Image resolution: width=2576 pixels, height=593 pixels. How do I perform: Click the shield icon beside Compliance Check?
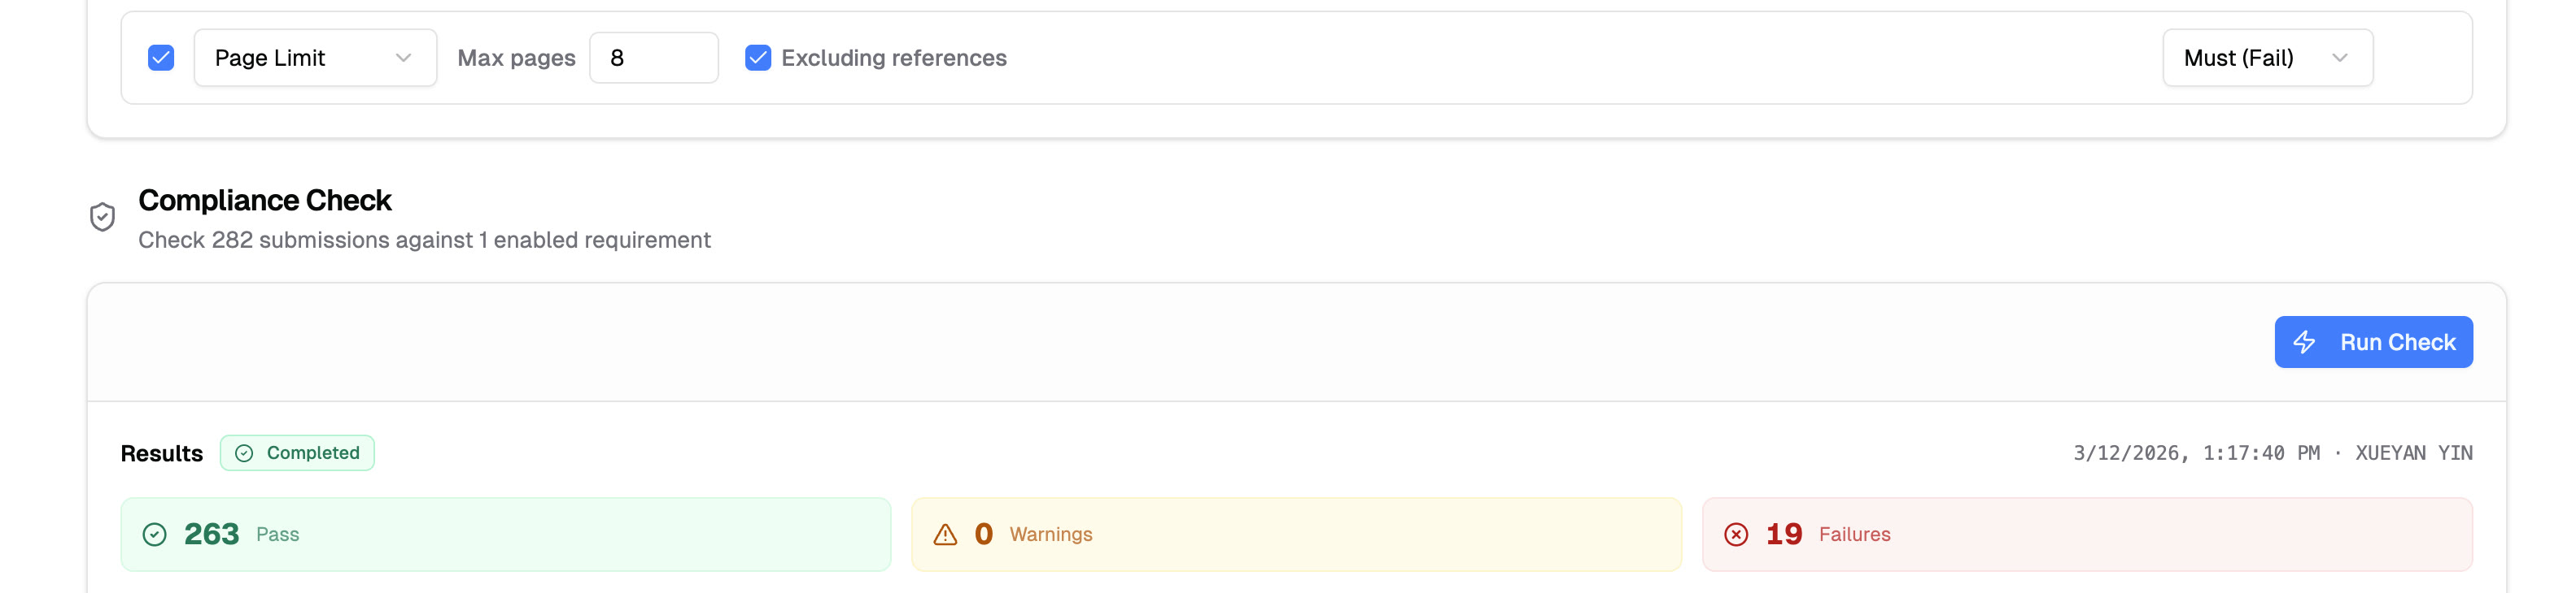[102, 217]
